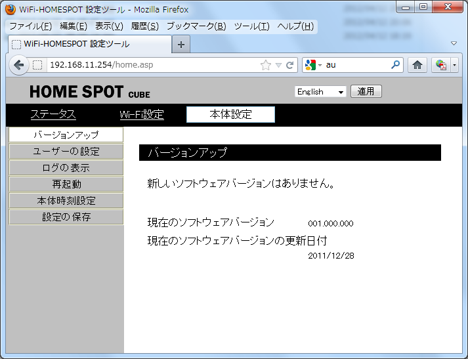
Task: Go to the ステータス page
Action: click(53, 115)
